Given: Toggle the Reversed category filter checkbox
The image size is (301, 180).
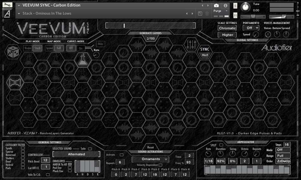Looking at the screenshot, I should pos(23,154).
